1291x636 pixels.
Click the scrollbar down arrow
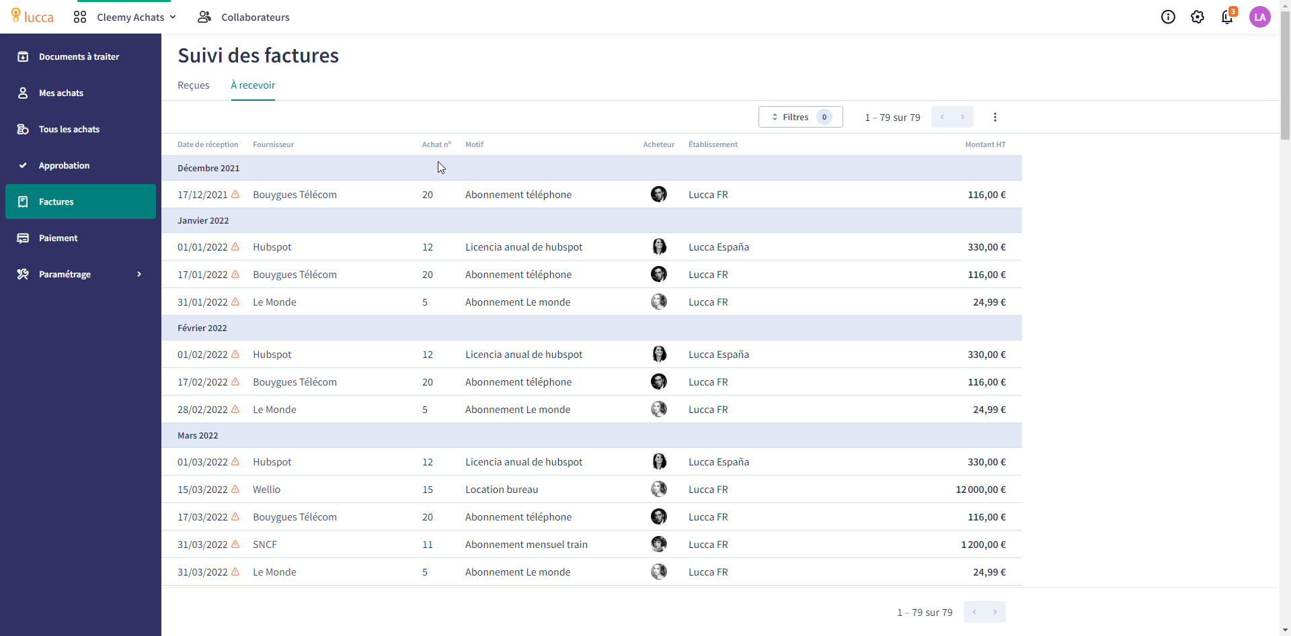(1285, 630)
